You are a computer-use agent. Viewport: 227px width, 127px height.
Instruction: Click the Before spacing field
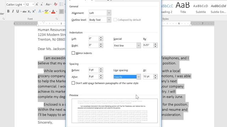pyautogui.click(x=94, y=70)
